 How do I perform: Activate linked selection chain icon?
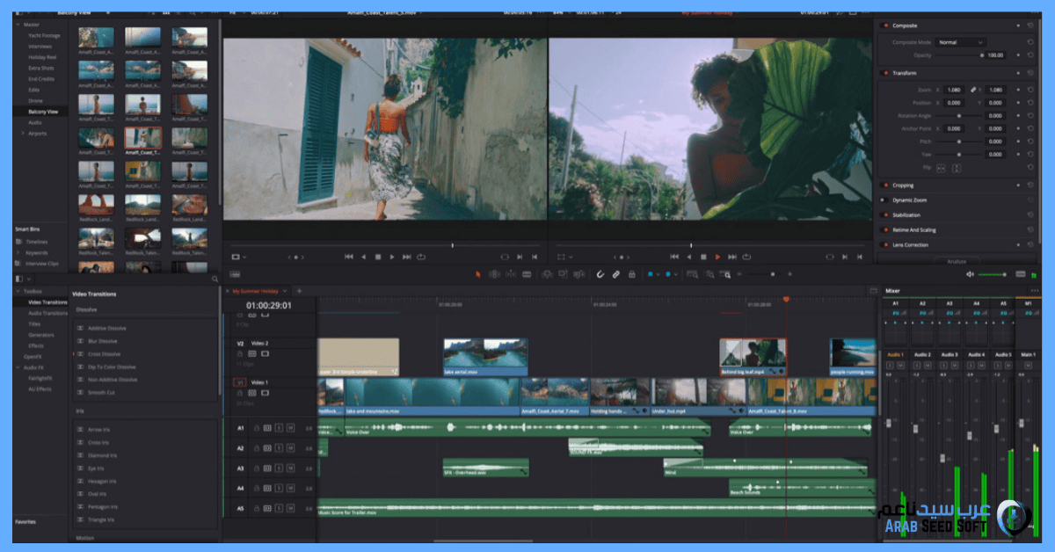pos(615,274)
